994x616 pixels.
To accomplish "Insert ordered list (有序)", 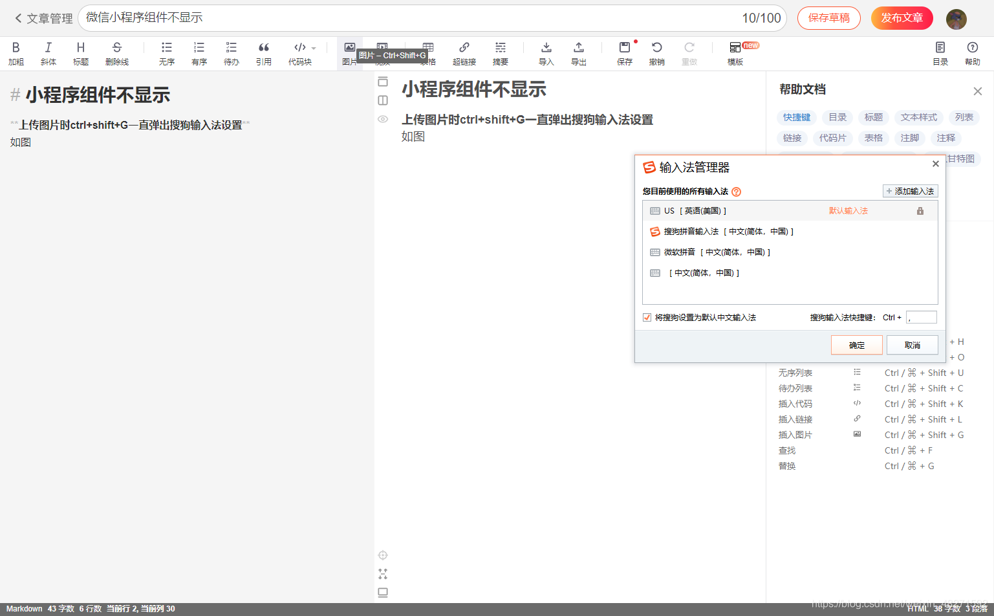I will pos(199,53).
